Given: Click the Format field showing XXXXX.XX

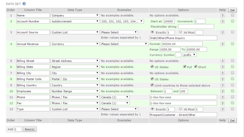Looking at the screenshot, I should [x=182, y=44].
